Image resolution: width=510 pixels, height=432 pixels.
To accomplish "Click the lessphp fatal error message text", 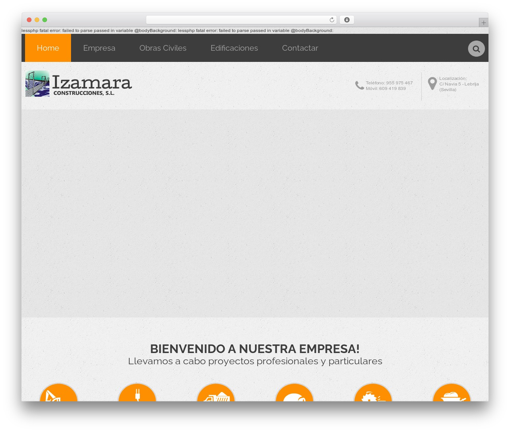I will [x=177, y=30].
